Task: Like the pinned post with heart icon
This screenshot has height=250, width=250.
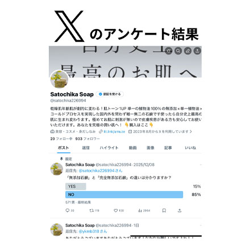Action: tap(119, 210)
